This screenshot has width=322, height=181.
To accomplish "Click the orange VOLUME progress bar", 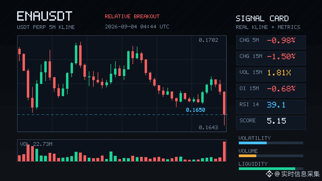I will (271, 156).
